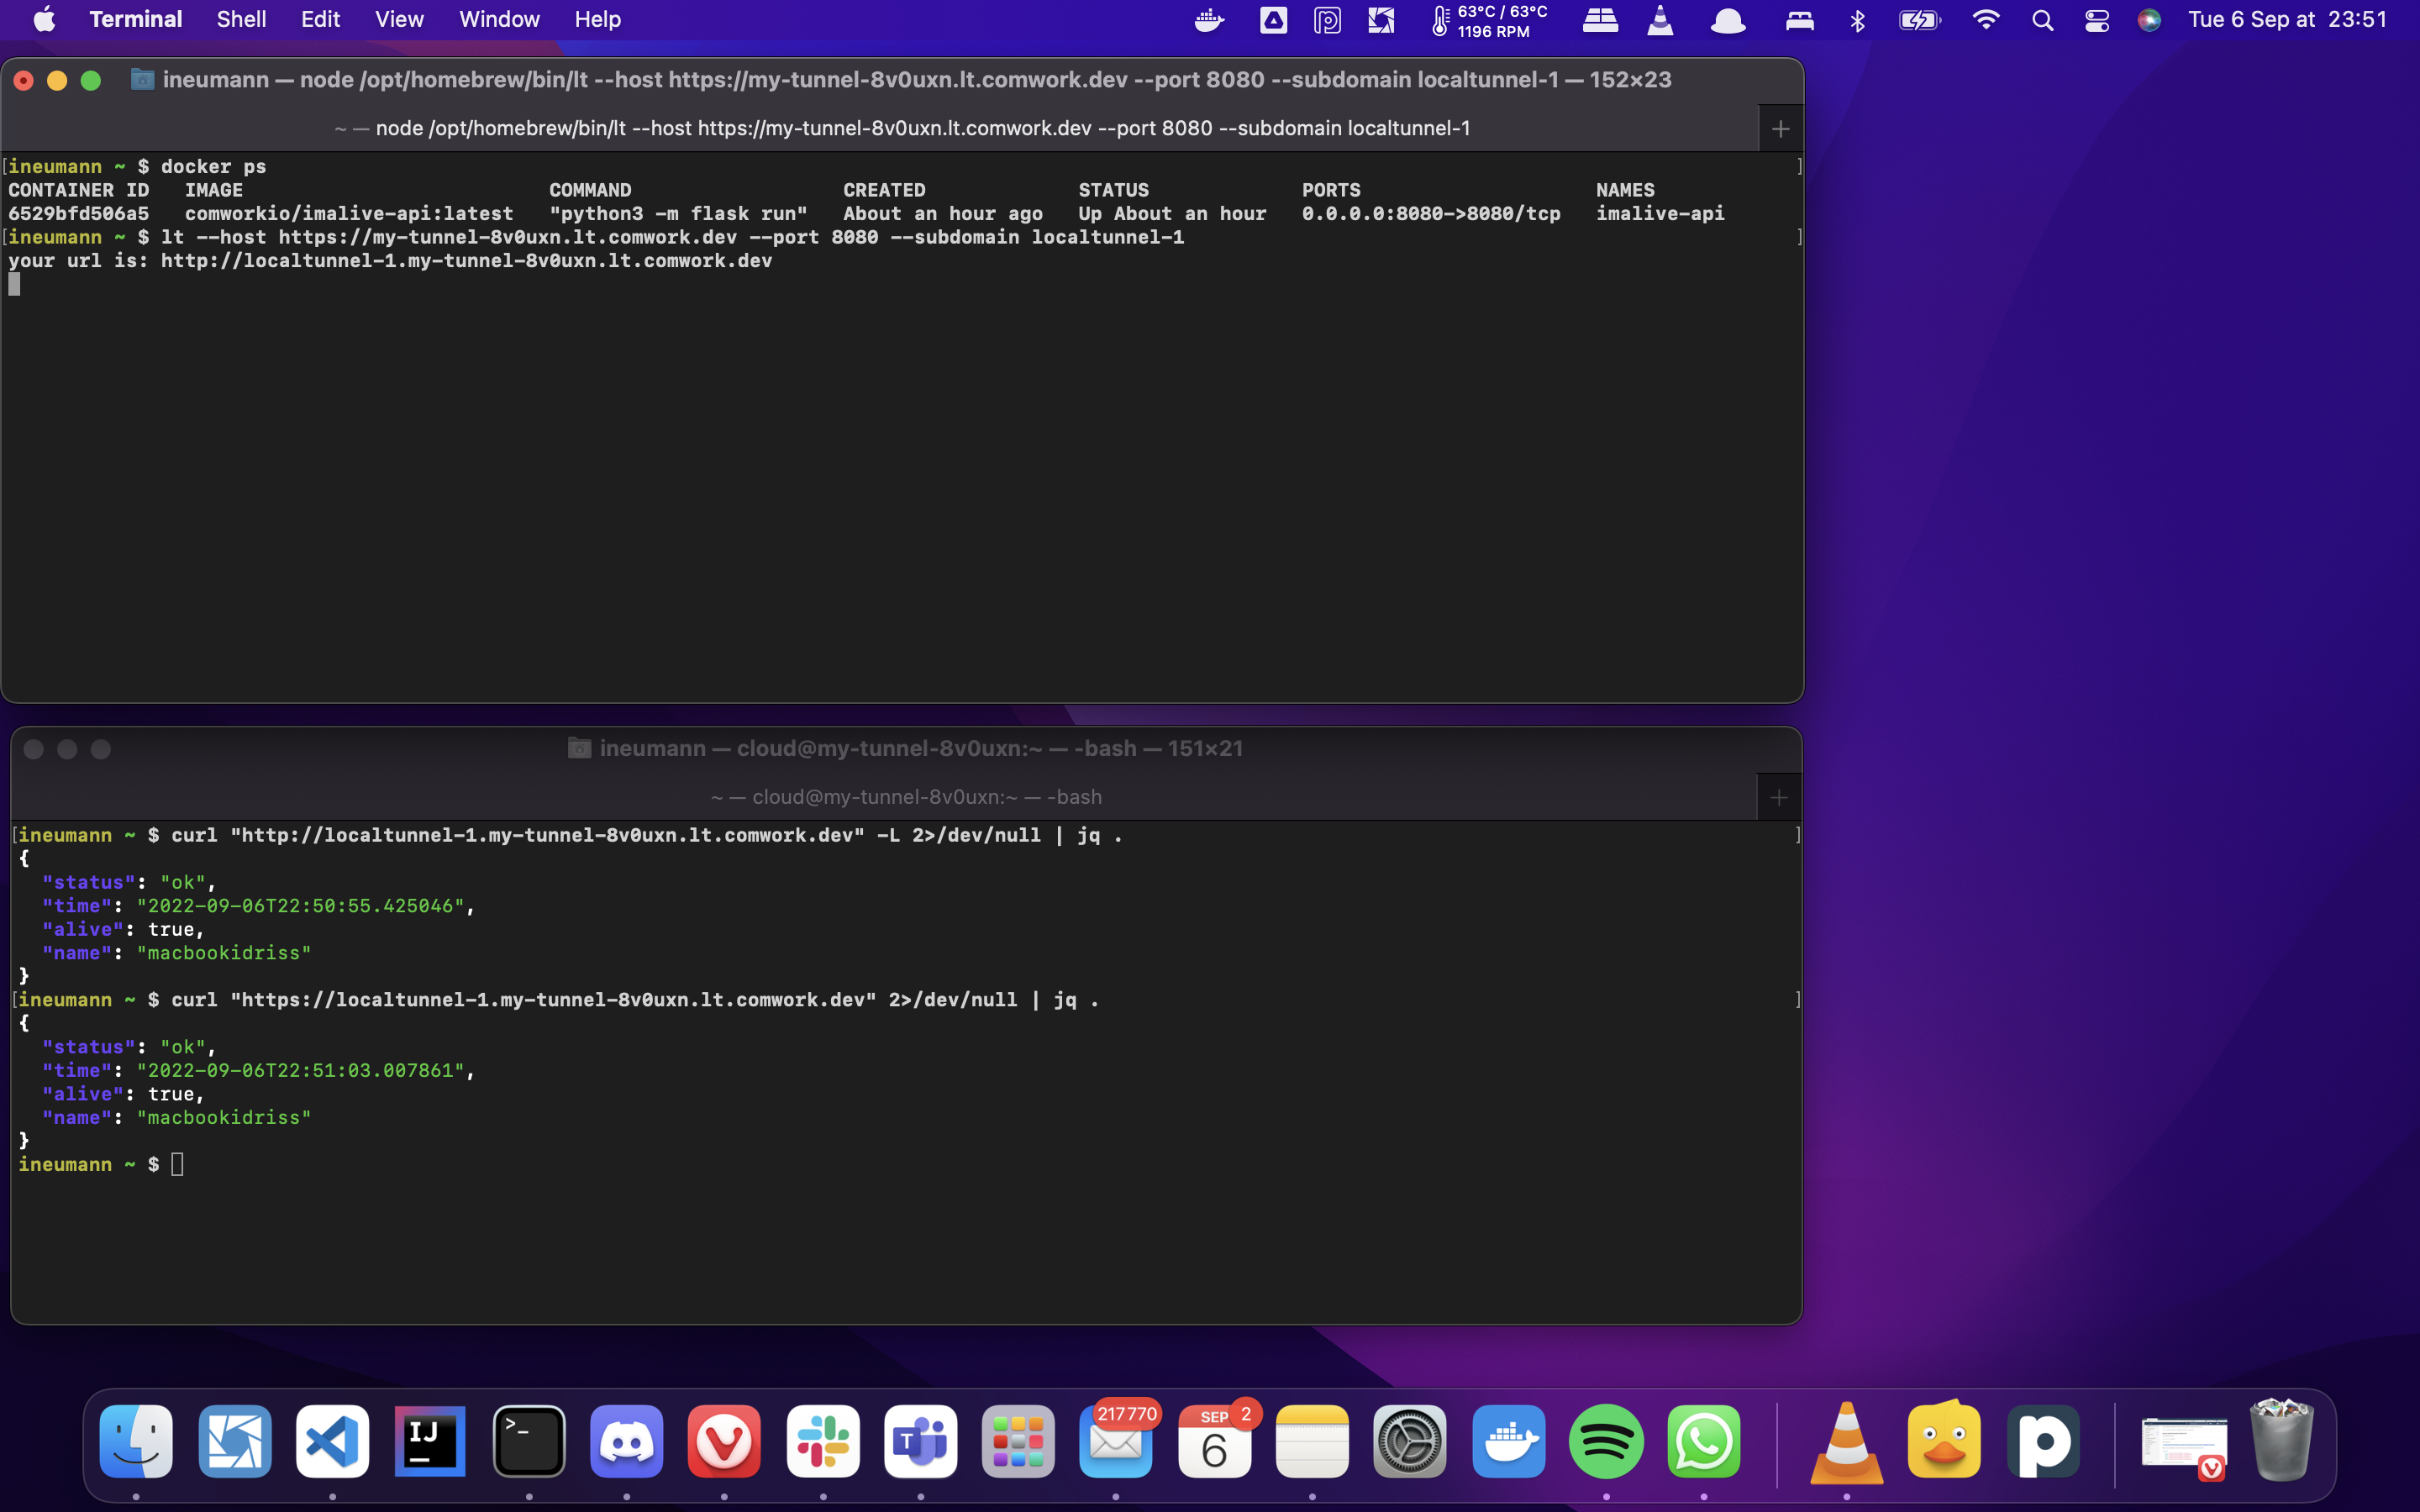Open Microsoft Teams from the Dock
The height and width of the screenshot is (1512, 2420).
coord(921,1441)
